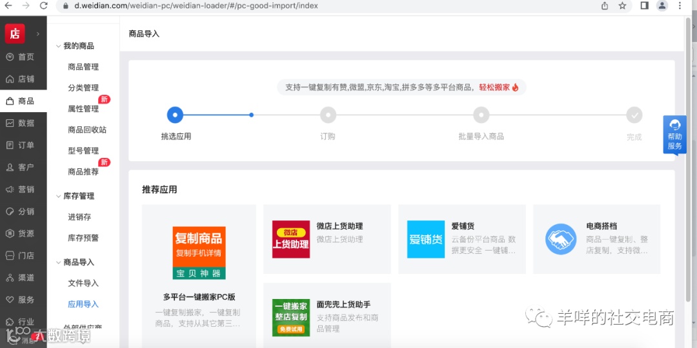Collapse the 我的商品 group
Viewport: 697px width, 348px height.
(x=58, y=46)
